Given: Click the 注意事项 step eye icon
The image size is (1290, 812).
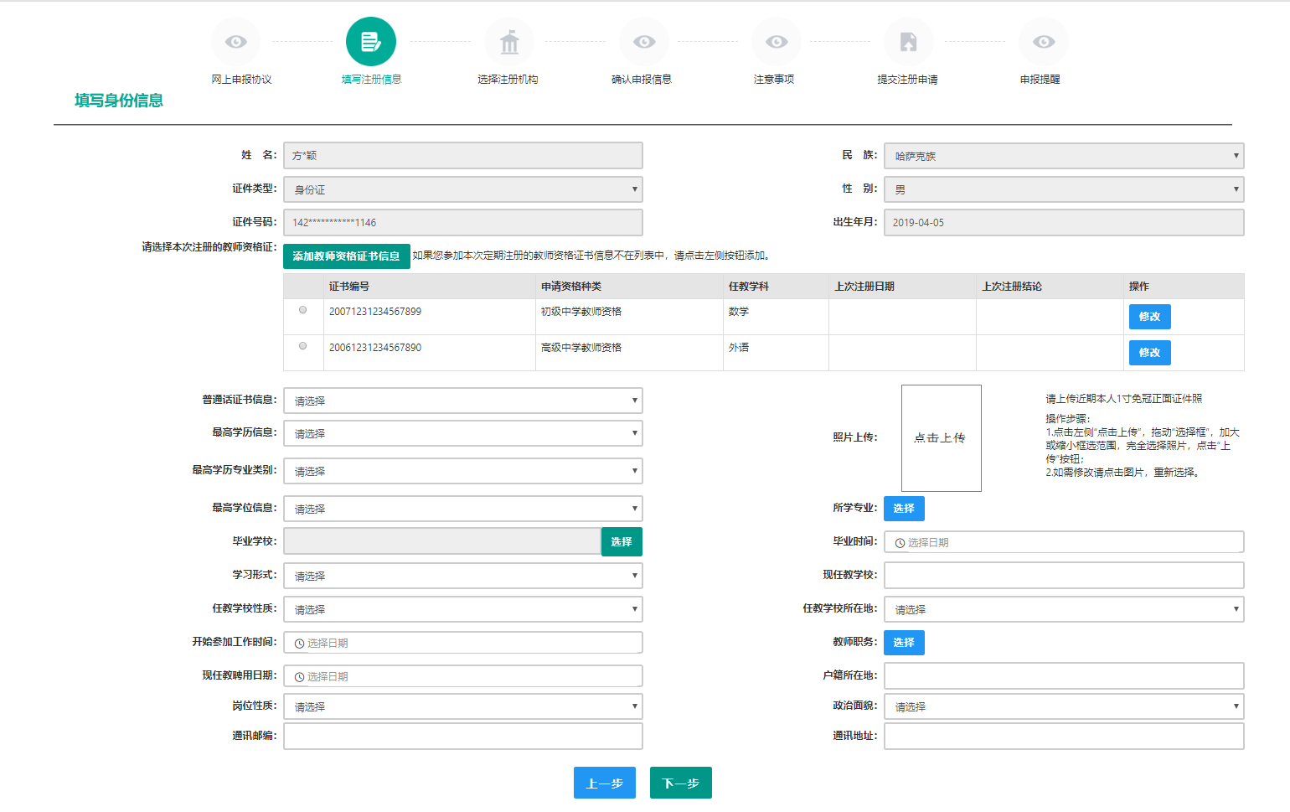Looking at the screenshot, I should (x=777, y=42).
